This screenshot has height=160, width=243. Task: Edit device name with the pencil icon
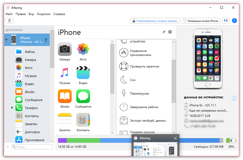point(164,32)
